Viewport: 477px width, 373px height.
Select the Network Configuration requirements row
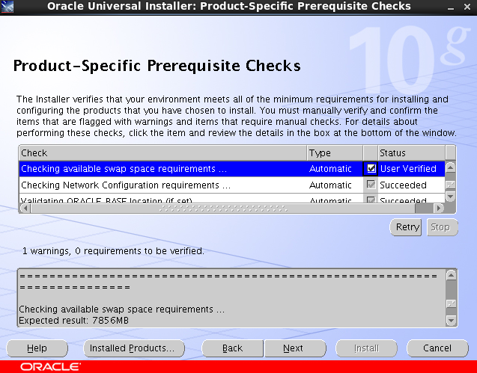tap(232, 185)
